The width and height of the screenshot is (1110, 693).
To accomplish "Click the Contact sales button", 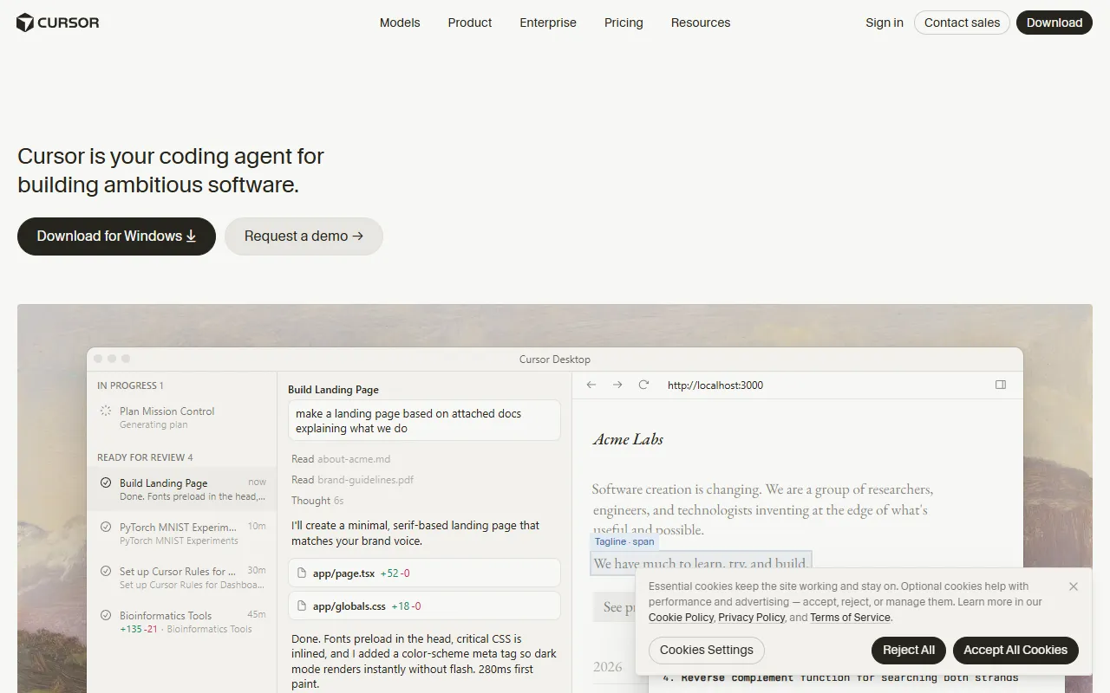I will (x=963, y=23).
